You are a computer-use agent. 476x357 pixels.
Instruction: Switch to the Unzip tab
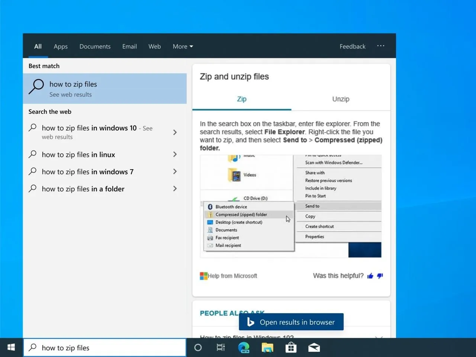341,99
